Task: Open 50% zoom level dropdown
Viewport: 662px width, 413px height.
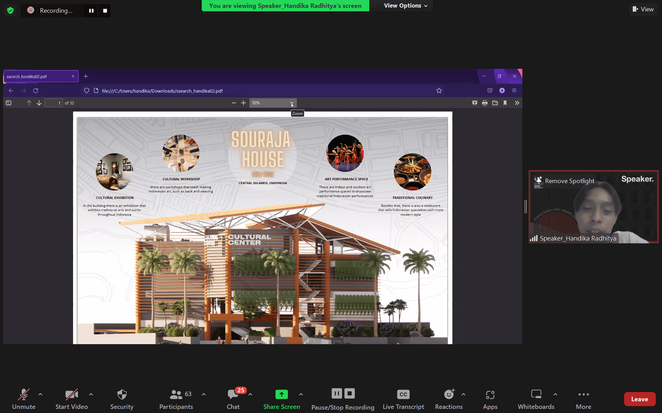Action: 273,103
